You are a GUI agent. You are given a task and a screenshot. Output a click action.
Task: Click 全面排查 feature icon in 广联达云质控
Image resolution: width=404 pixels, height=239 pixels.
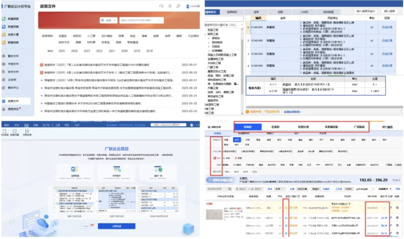(x=75, y=169)
